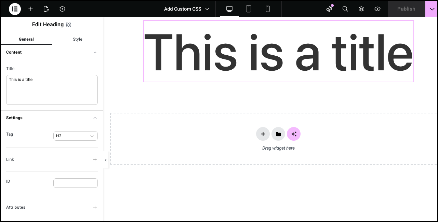Open the revision history icon
This screenshot has width=438, height=222.
pyautogui.click(x=62, y=9)
